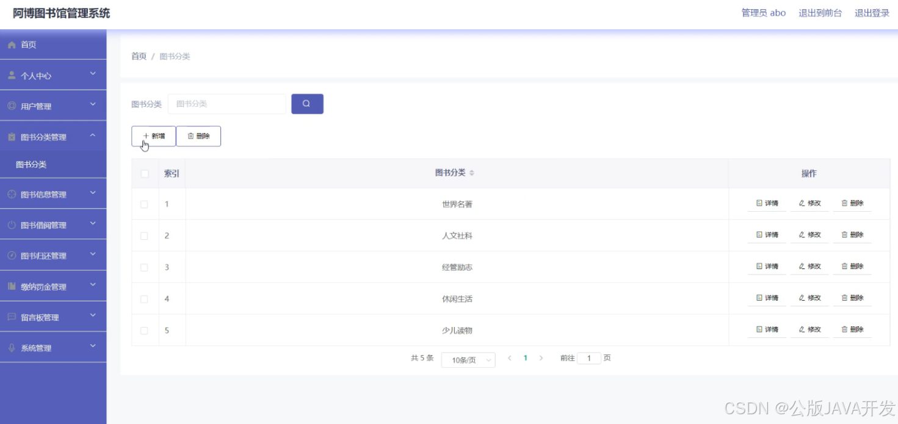The height and width of the screenshot is (424, 898).
Task: Open the 个人中心 sidebar menu
Action: pyautogui.click(x=53, y=75)
